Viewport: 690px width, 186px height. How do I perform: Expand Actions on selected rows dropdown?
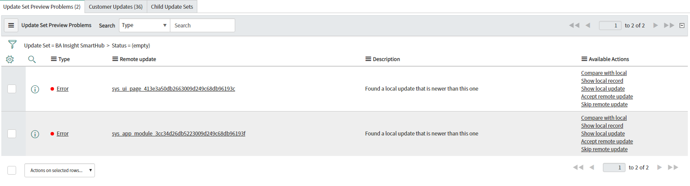(60, 170)
